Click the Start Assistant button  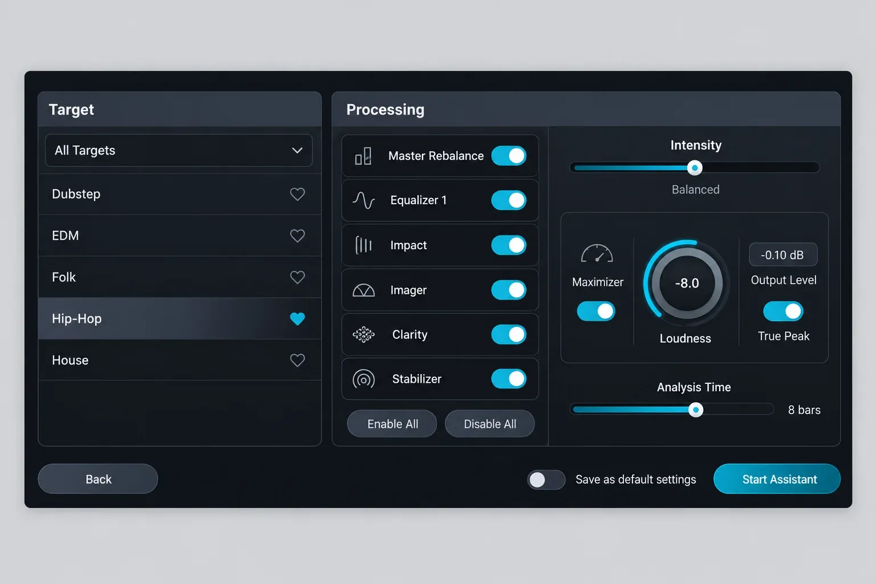coord(777,479)
